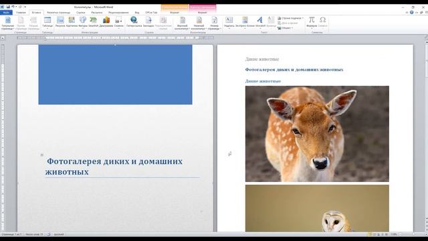
Task: Open the Разметка страницы tab
Action: 58,13
